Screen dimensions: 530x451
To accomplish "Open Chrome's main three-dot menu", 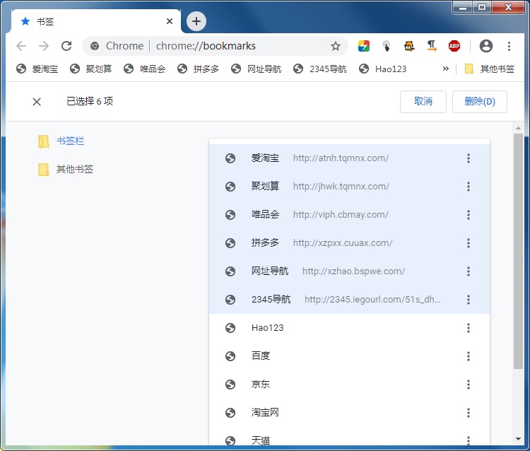I will [x=509, y=46].
